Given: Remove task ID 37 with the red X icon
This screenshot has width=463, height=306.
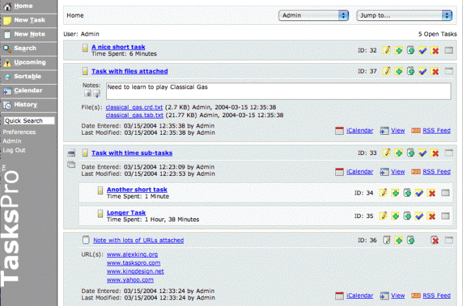Looking at the screenshot, I should point(435,72).
